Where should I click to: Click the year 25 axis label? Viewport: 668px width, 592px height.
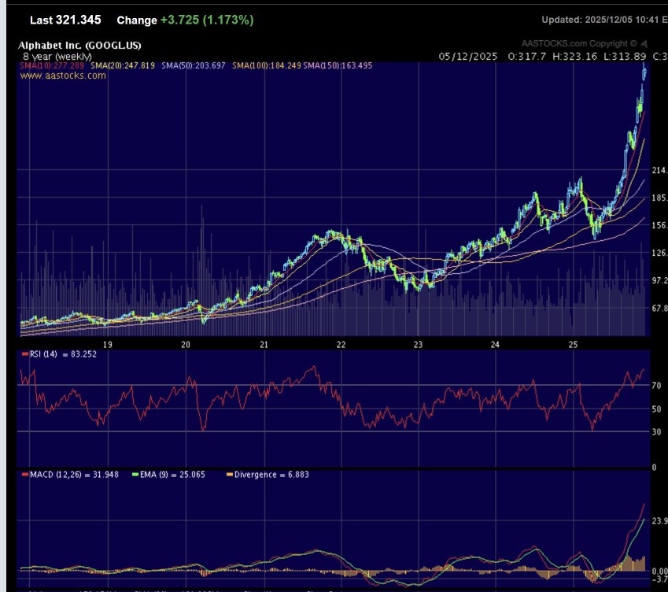point(573,344)
